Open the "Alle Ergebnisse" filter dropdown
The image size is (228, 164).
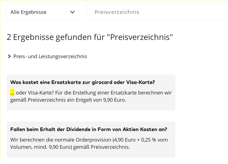click(x=36, y=12)
